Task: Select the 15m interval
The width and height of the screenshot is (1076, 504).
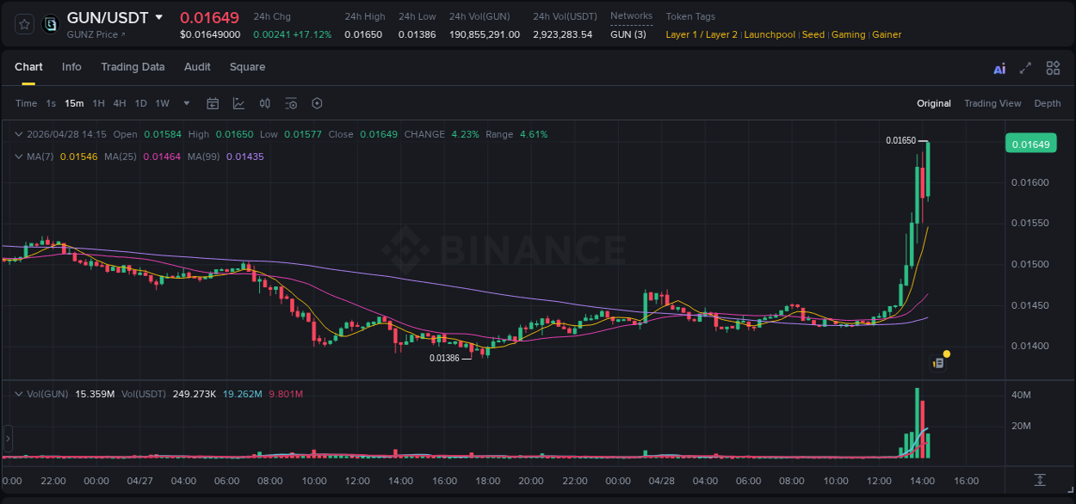Action: coord(74,103)
